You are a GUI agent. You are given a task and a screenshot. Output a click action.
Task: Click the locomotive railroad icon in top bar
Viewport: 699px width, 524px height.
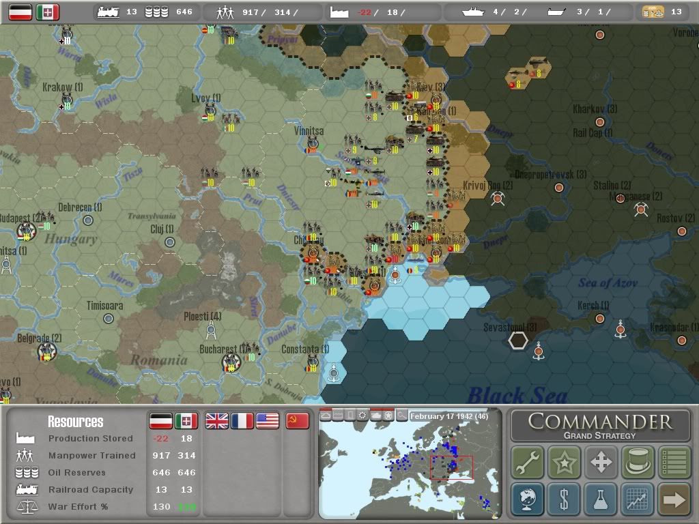pyautogui.click(x=109, y=12)
